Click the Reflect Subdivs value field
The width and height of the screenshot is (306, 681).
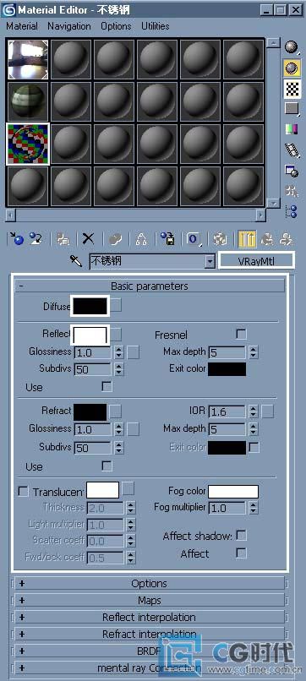coord(92,369)
